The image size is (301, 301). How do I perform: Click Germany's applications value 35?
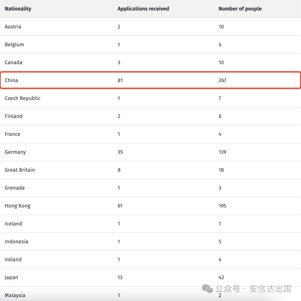tap(120, 152)
